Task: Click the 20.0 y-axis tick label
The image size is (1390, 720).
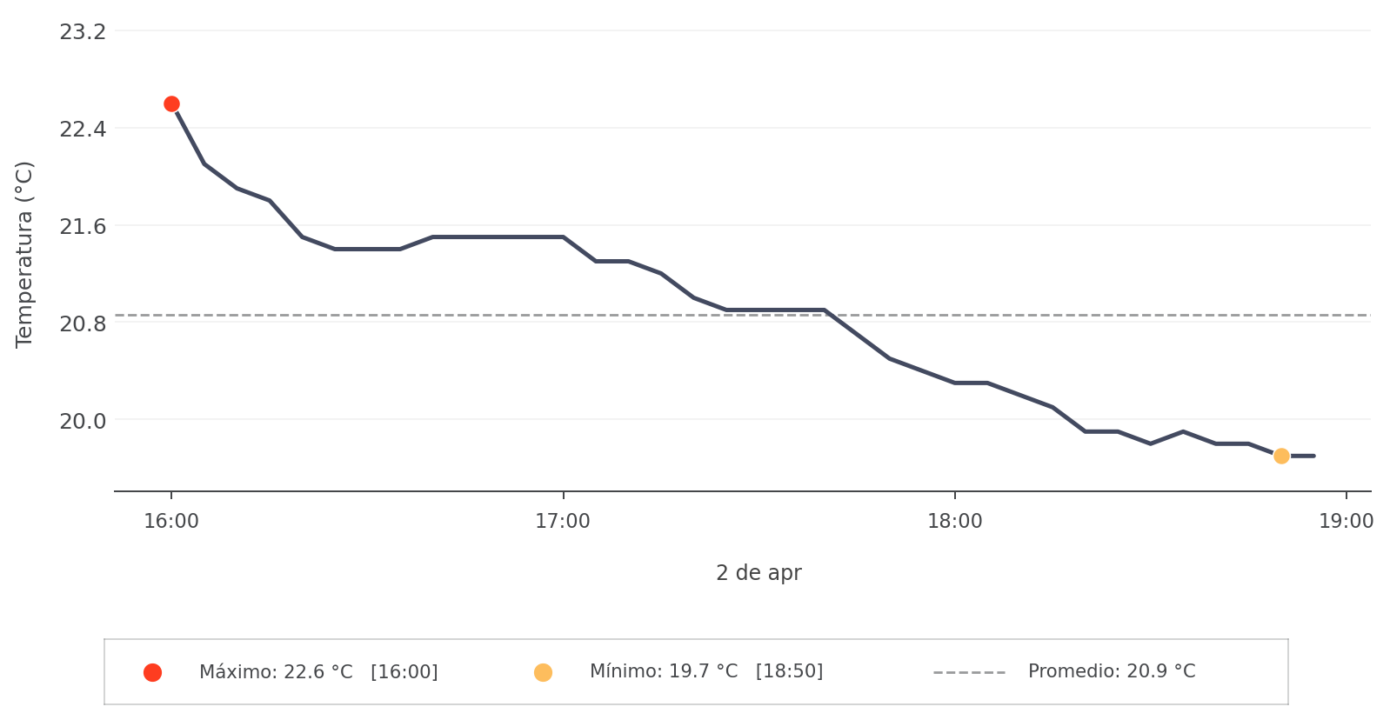Action: click(83, 421)
